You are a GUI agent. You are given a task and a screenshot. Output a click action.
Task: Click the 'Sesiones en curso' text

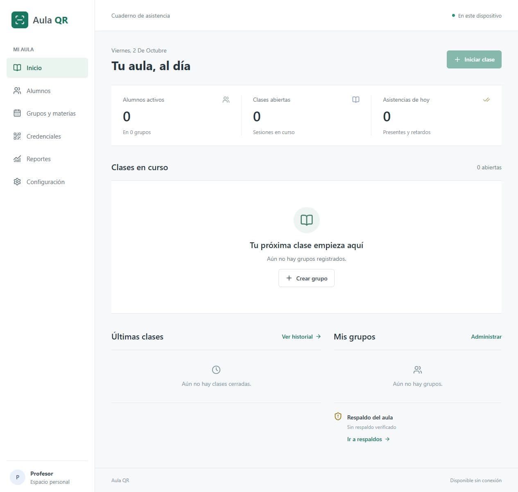click(274, 132)
